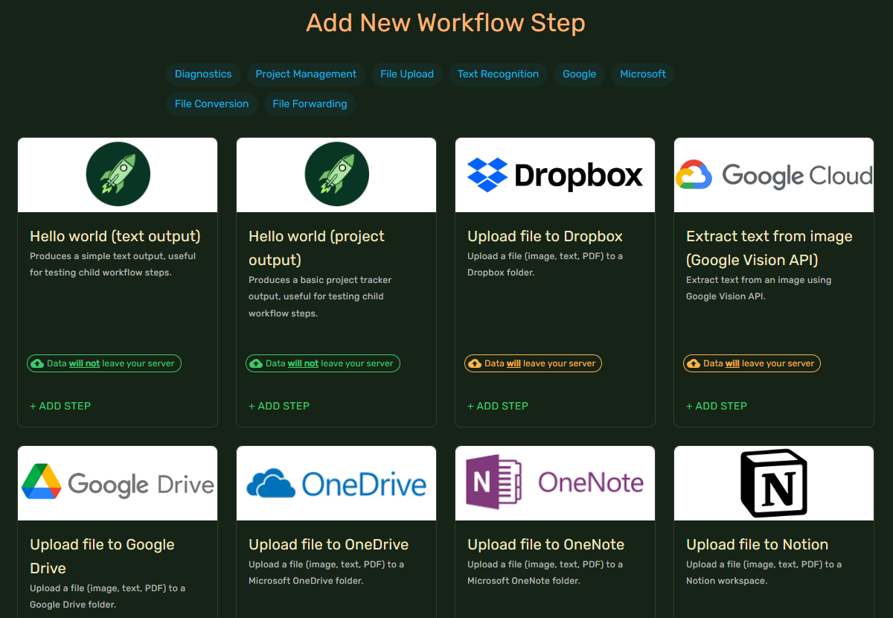Filter steps by File Upload tag
Screen dimensions: 893x618
click(407, 74)
